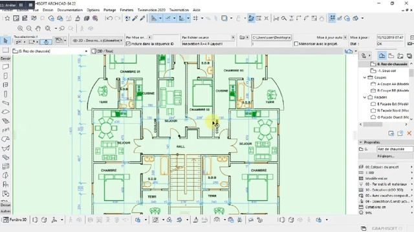Image resolution: width=414 pixels, height=232 pixels.
Task: Click the Marquee tool icon below arrow
Action: (6, 50)
